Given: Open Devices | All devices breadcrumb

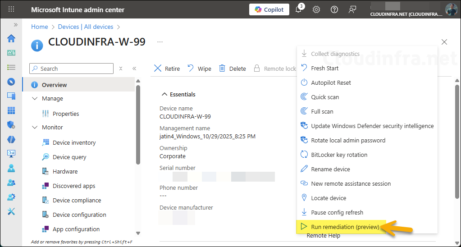Looking at the screenshot, I should coord(86,27).
